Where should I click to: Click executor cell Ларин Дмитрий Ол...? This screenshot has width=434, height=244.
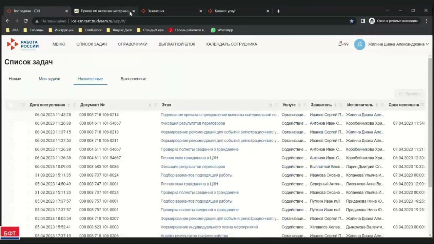(x=365, y=167)
